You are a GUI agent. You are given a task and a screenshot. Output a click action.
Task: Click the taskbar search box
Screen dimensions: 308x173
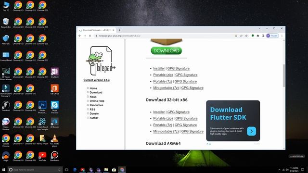coord(35,170)
